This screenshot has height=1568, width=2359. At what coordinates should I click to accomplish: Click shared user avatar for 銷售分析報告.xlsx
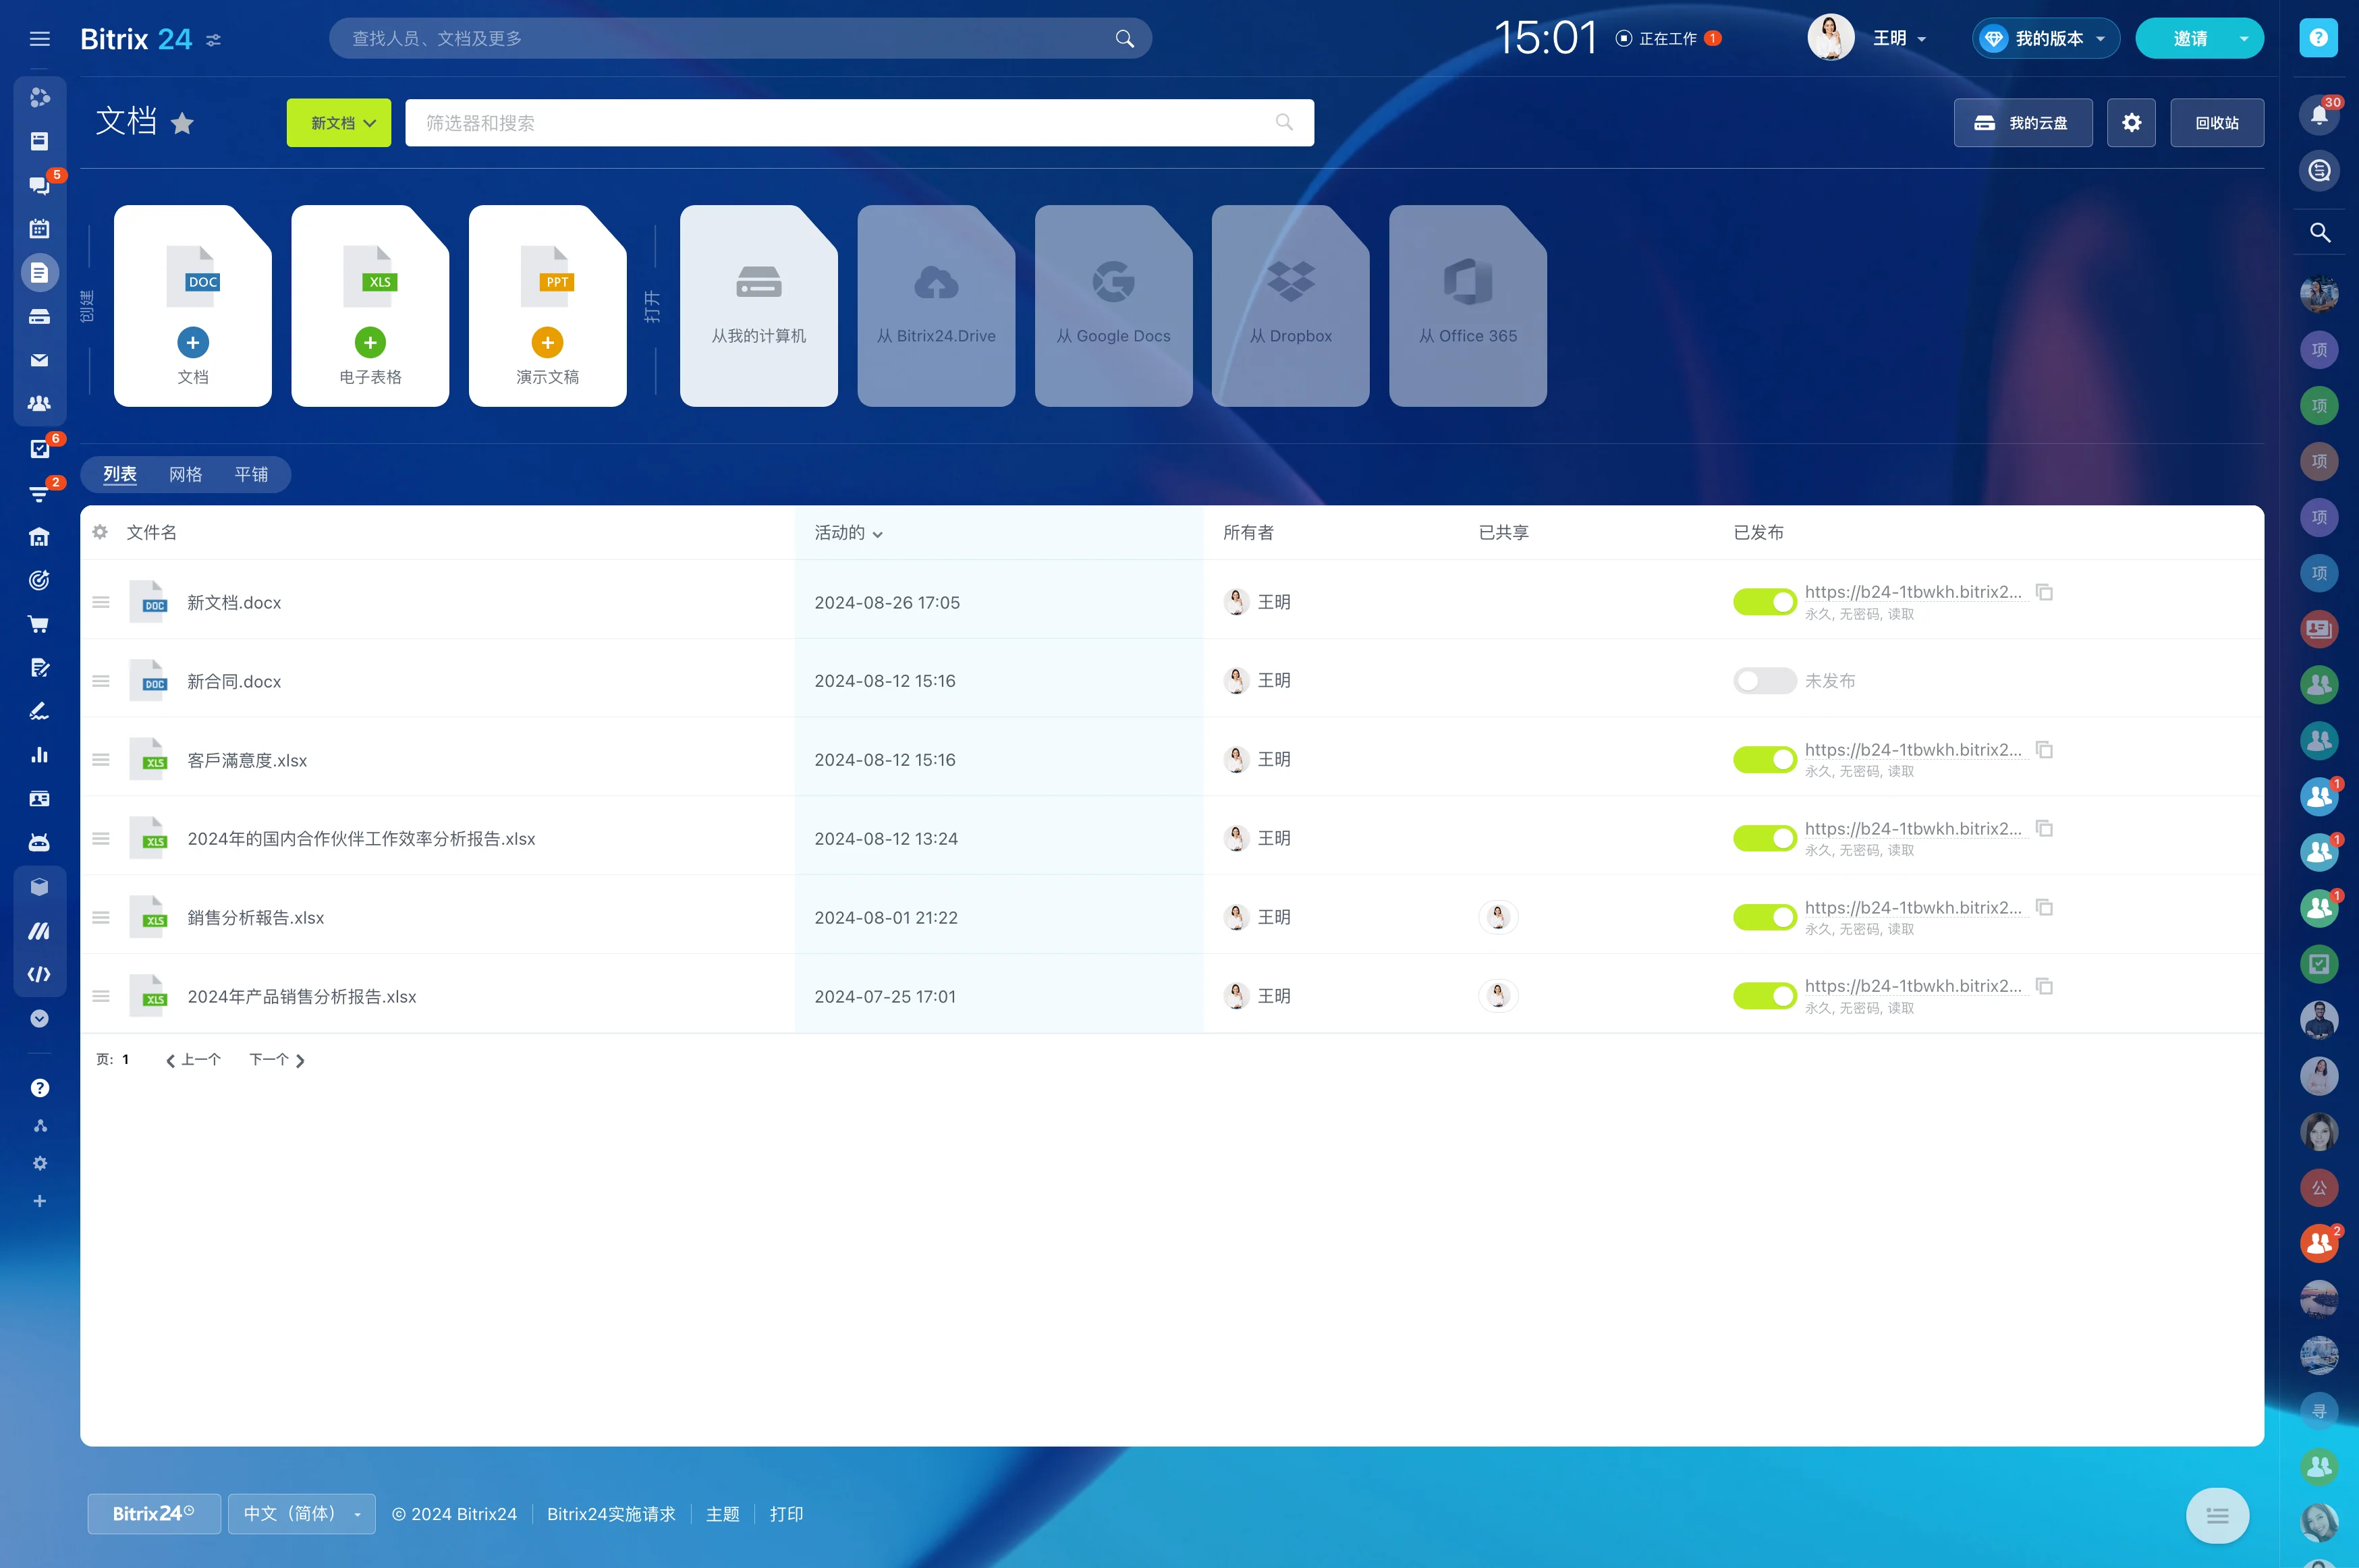[1497, 917]
